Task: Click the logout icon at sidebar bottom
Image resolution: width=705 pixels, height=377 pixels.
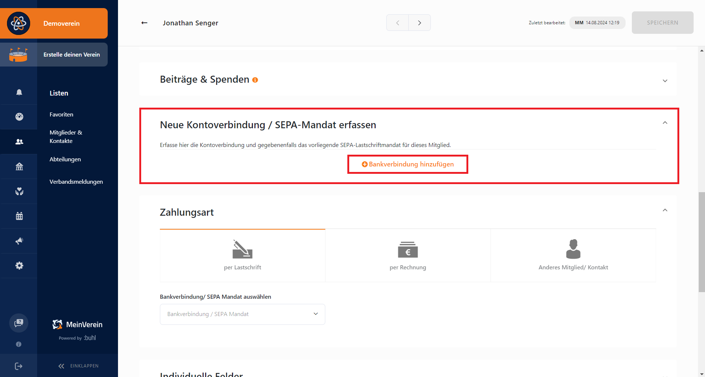Action: [19, 366]
